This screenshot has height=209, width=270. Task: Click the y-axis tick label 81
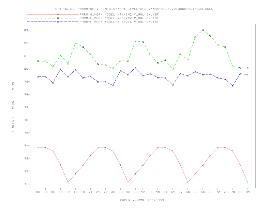(26, 56)
